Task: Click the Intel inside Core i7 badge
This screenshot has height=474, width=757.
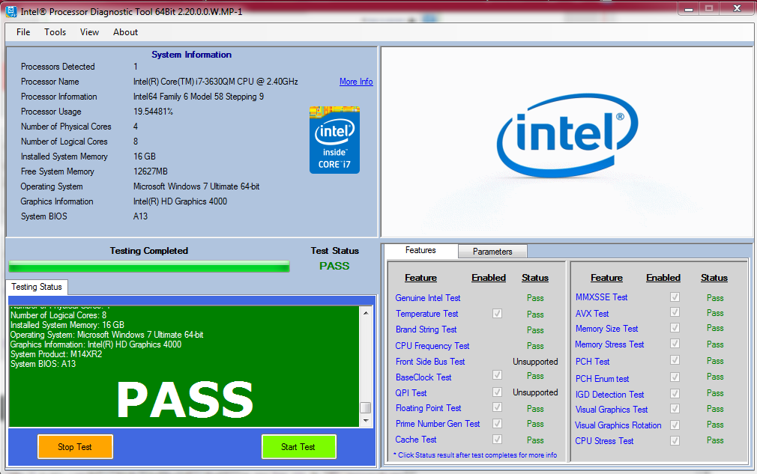Action: pyautogui.click(x=334, y=140)
